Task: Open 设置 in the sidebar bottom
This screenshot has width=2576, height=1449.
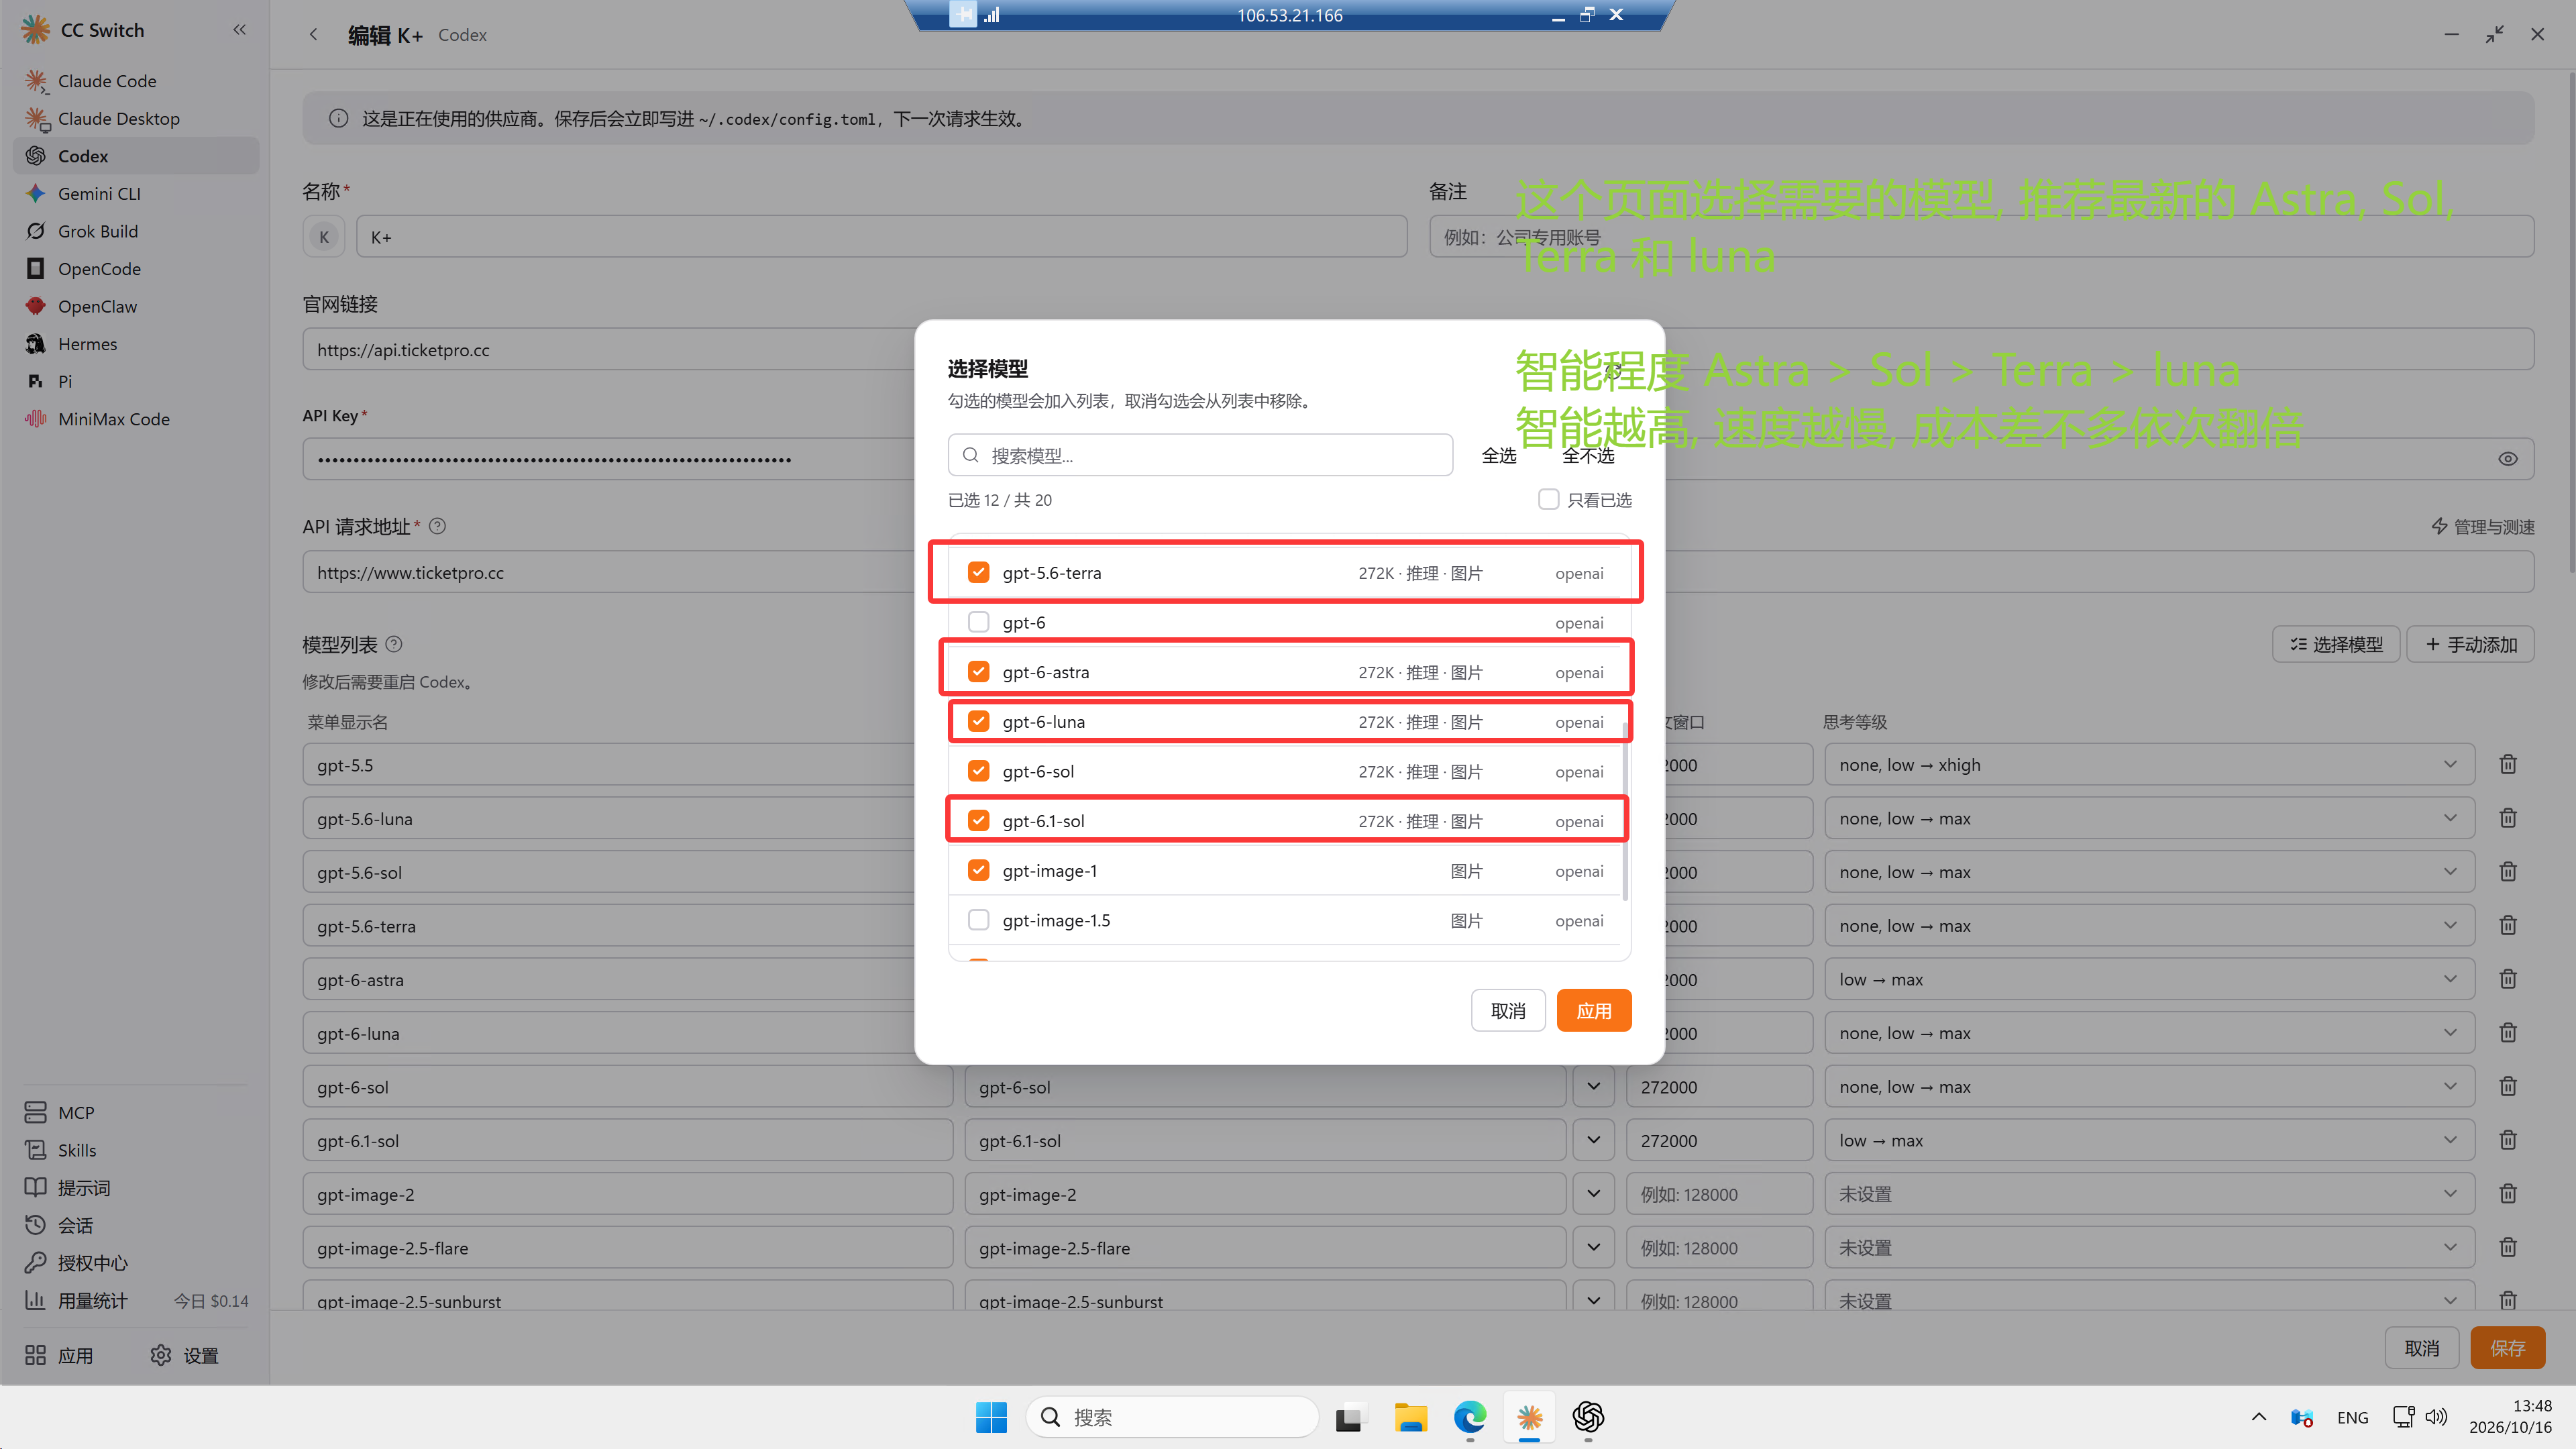Action: [x=185, y=1356]
